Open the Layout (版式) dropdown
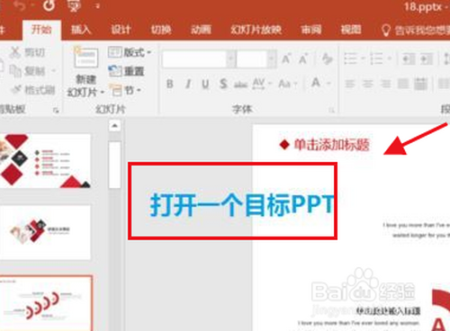 130,52
